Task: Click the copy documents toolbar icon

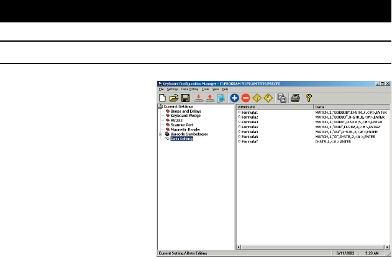Action: tap(282, 98)
